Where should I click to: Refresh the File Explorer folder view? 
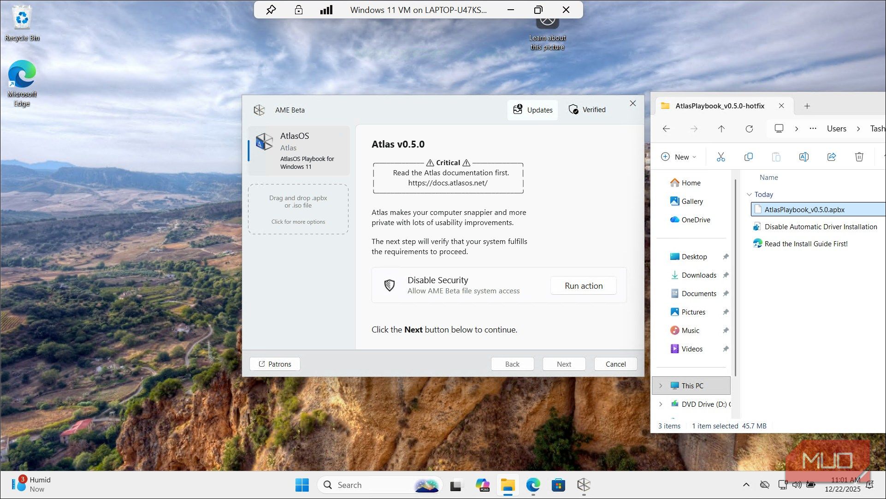coord(749,129)
